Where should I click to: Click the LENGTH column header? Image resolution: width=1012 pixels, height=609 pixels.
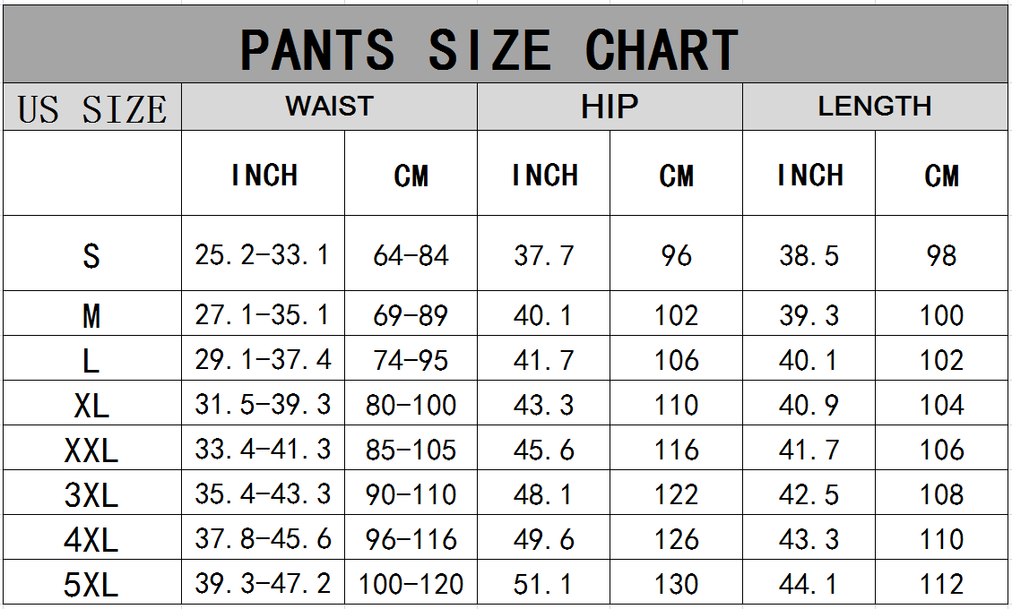pyautogui.click(x=875, y=107)
